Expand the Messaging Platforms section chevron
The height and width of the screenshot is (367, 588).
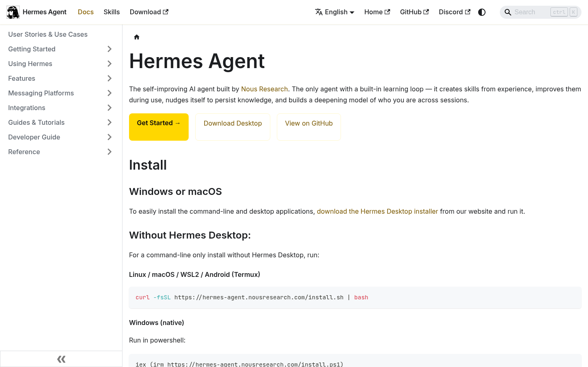[109, 93]
